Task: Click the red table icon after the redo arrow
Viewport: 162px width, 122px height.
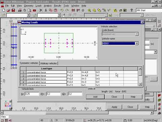Action: 73,10
